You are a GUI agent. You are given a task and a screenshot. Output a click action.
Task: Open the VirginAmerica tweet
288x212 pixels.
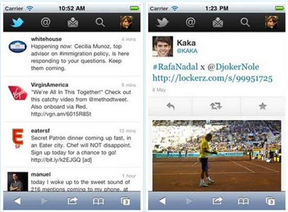click(x=72, y=99)
